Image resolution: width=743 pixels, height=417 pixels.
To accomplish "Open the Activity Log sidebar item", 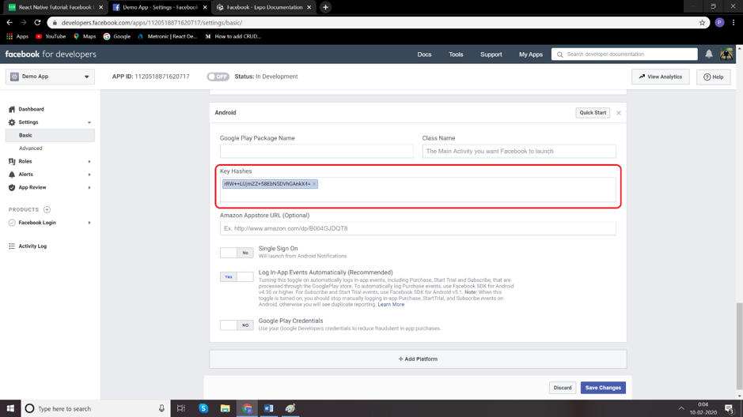I will 28,246.
